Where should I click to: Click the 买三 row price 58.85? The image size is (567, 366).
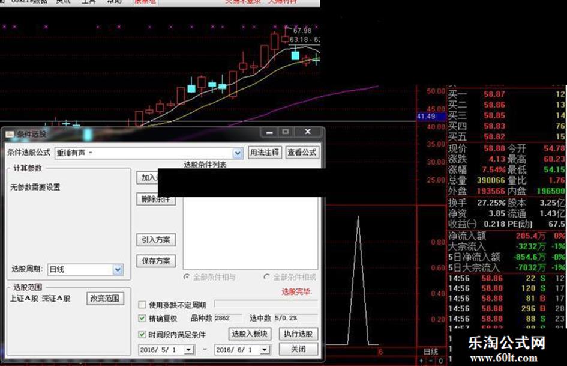[494, 115]
